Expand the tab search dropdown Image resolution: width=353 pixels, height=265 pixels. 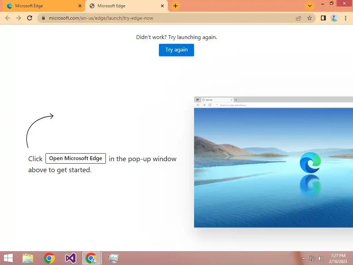pyautogui.click(x=310, y=6)
